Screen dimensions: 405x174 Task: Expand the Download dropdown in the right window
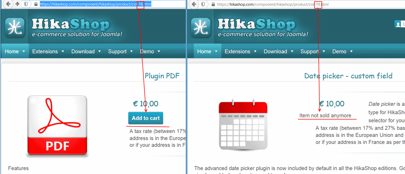[279, 51]
